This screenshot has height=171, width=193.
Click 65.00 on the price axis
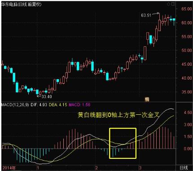187,9
